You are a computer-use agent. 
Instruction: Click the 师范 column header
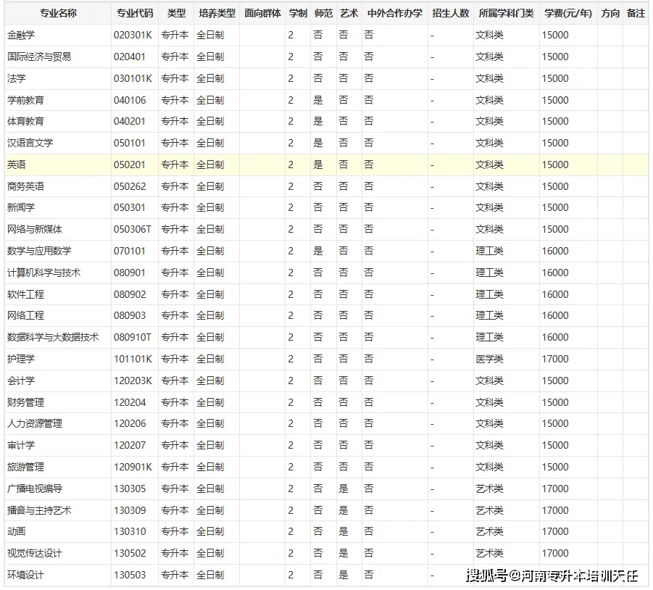point(323,13)
